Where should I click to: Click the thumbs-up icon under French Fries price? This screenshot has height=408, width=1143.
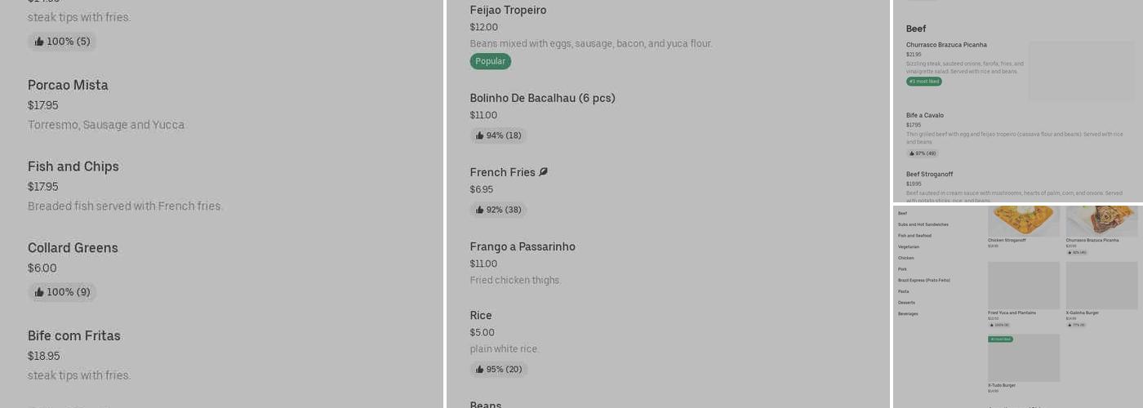(x=480, y=210)
